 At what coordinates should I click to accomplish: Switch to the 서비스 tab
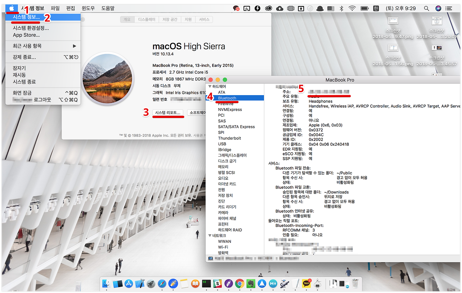(204, 19)
